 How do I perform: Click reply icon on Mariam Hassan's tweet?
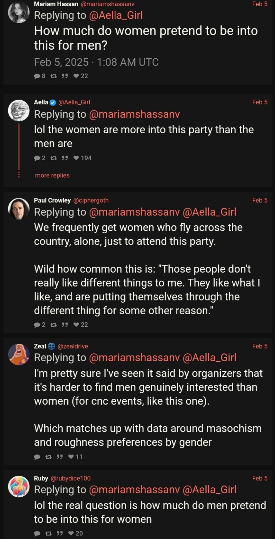37,76
